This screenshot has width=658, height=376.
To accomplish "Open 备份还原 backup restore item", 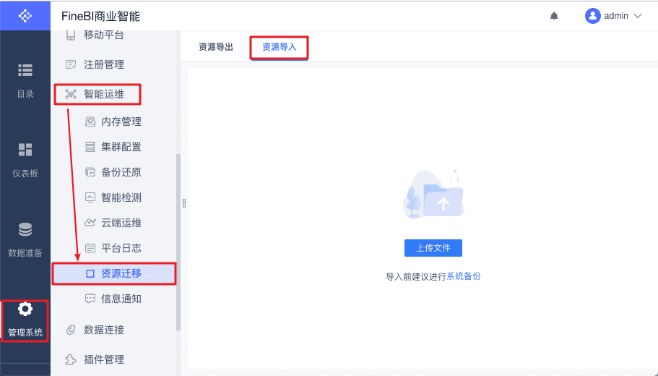I will (121, 172).
